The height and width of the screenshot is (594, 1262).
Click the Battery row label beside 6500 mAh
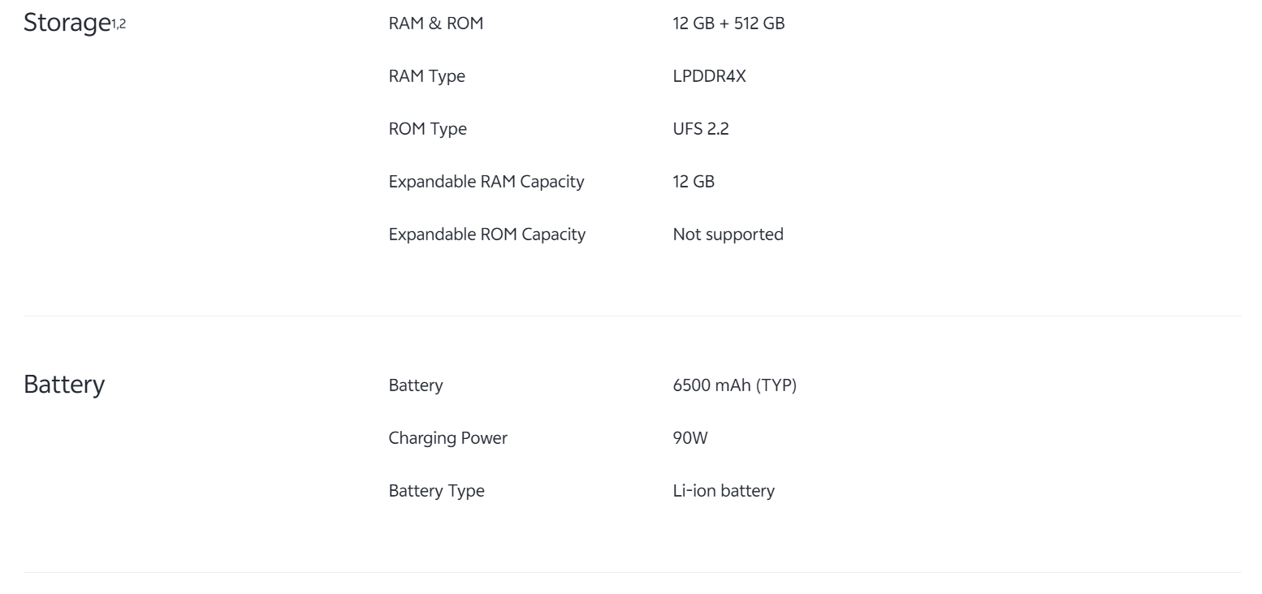coord(415,385)
